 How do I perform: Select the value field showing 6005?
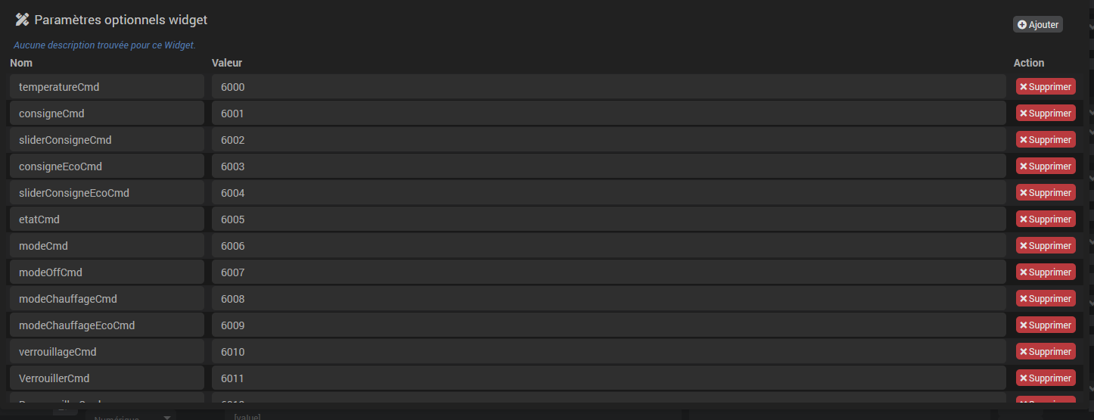[x=608, y=219]
